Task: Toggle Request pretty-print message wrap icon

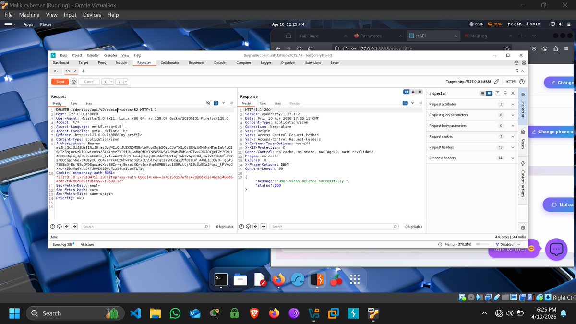Action: tap(216, 103)
